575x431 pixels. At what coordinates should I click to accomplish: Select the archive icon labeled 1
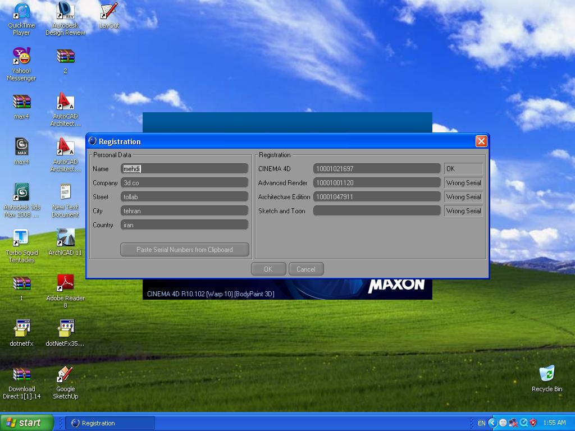[x=22, y=288]
